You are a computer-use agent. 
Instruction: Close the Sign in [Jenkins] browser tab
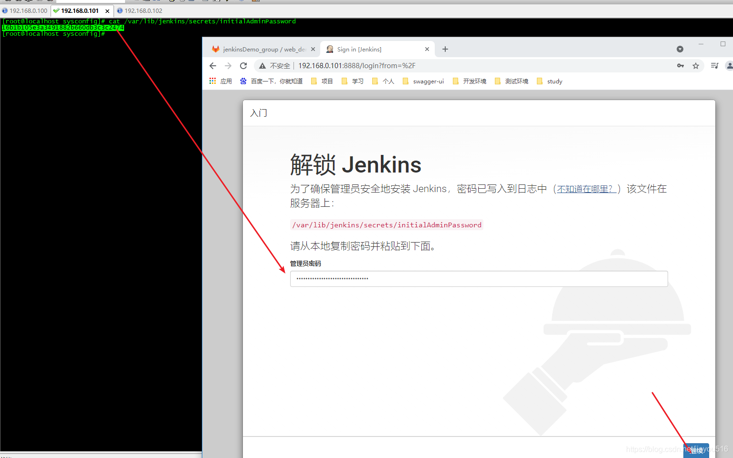[x=427, y=49]
